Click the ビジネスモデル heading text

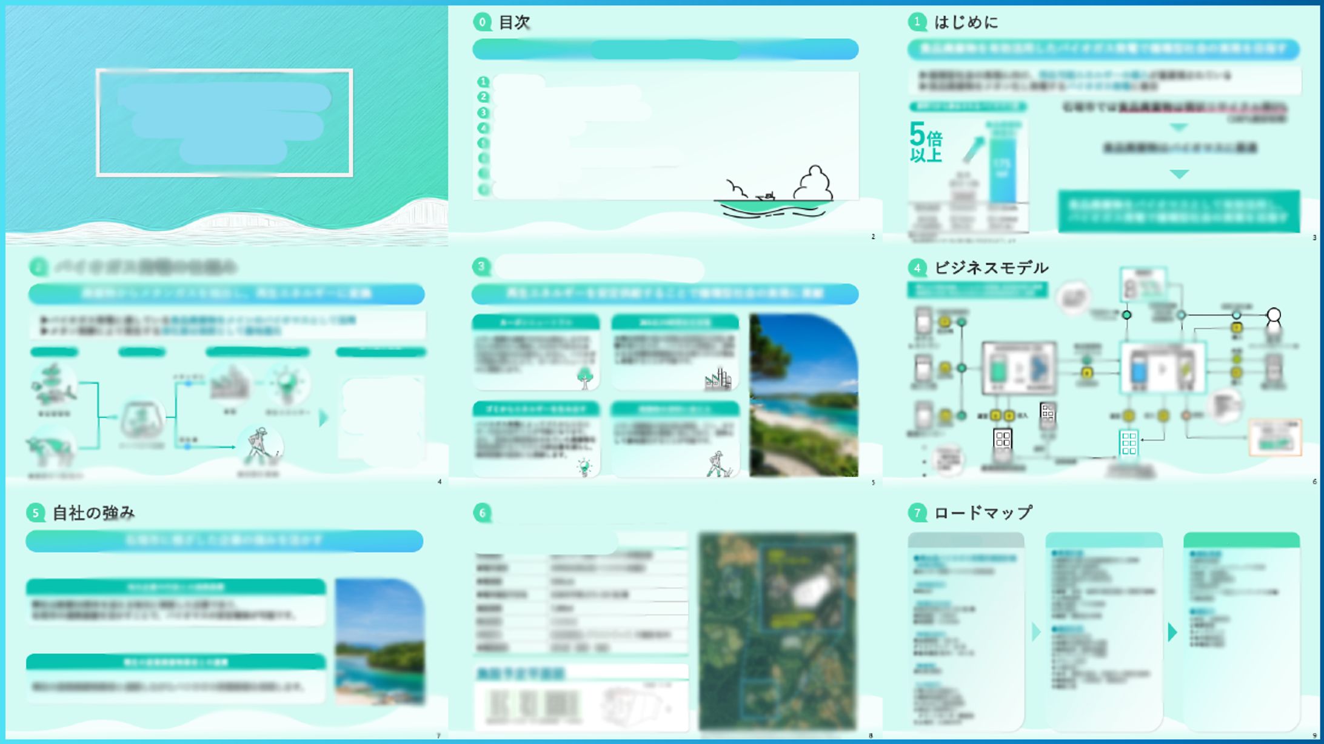tap(991, 268)
